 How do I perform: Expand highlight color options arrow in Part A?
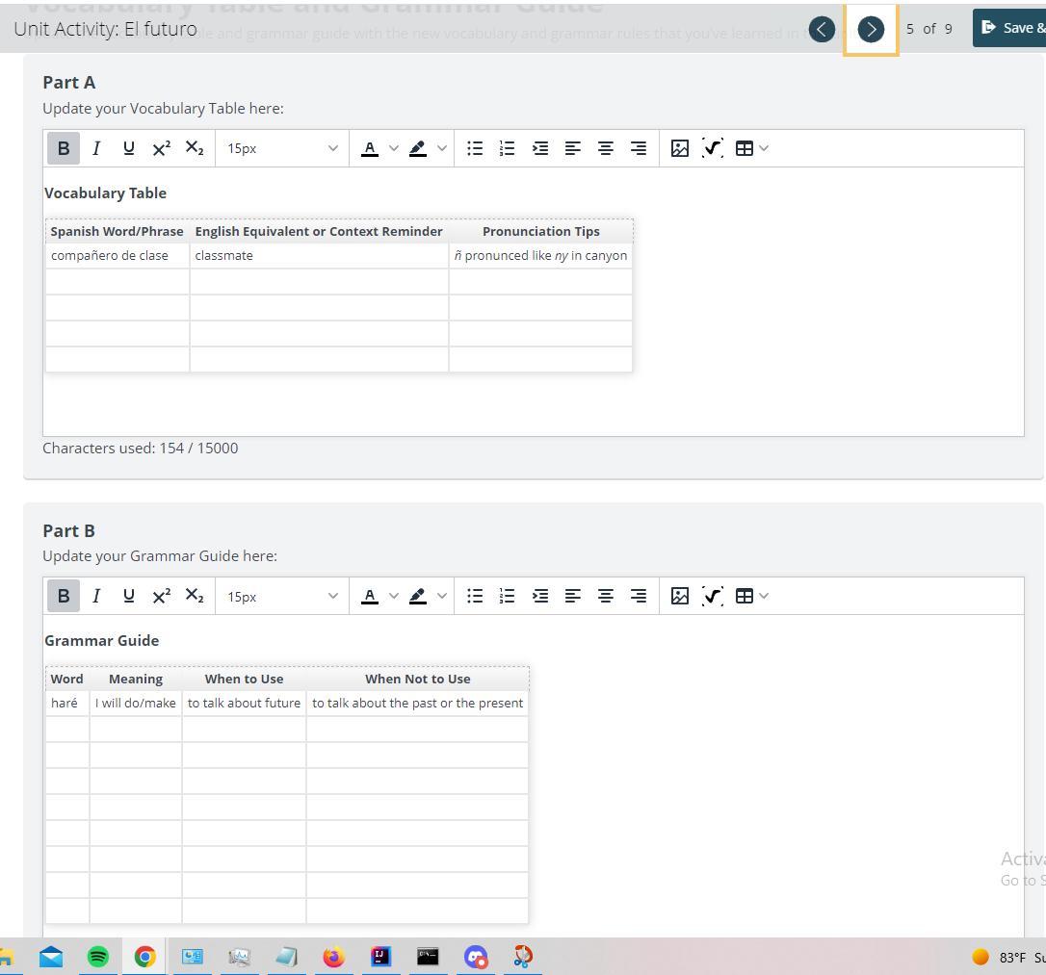442,148
